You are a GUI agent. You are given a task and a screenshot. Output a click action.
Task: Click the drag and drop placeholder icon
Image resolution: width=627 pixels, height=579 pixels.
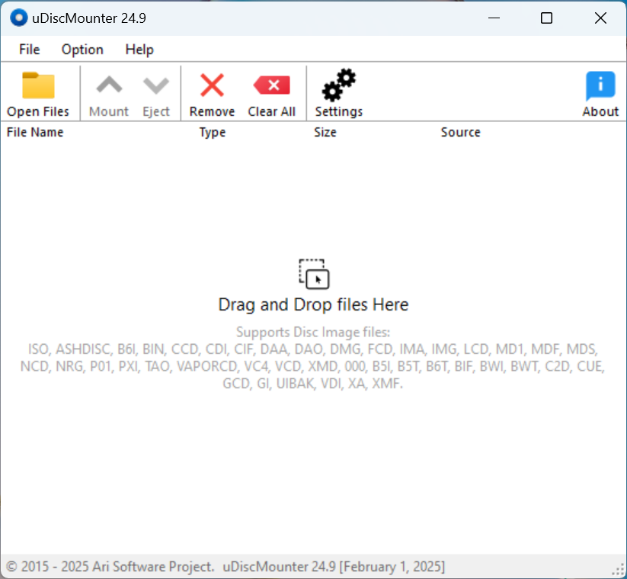314,274
